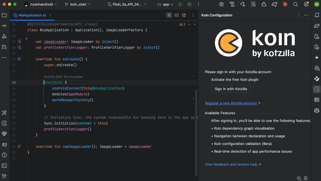Image resolution: width=321 pixels, height=181 pixels.
Task: Open the Gemini sparkle tool window
Action: [317, 58]
